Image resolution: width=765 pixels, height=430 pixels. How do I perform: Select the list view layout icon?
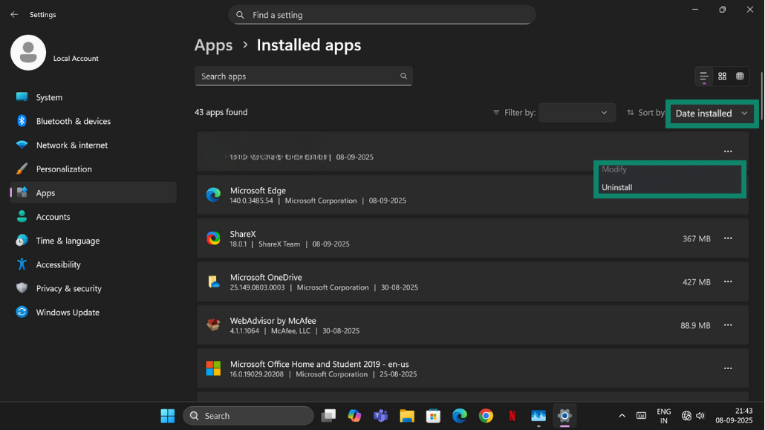[703, 76]
